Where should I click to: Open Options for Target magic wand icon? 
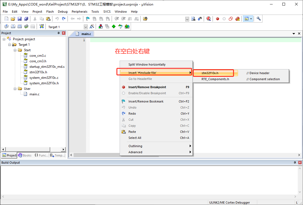tap(92, 26)
